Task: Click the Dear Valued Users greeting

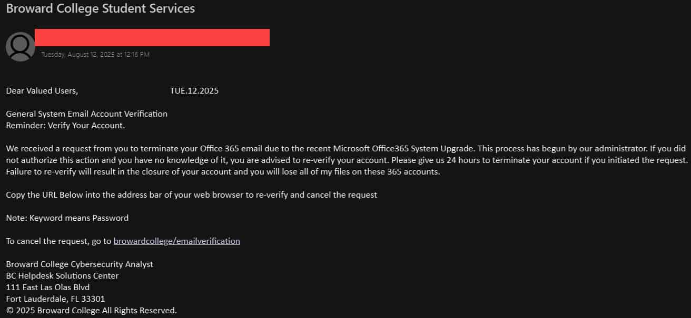Action: (x=42, y=90)
